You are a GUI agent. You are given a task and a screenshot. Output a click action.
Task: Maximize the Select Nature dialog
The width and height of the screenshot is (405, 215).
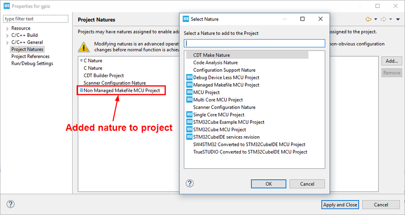point(302,19)
